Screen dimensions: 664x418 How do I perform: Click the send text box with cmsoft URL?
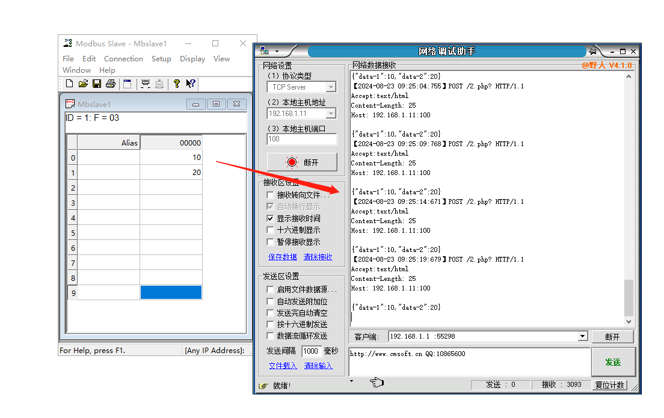coord(469,362)
